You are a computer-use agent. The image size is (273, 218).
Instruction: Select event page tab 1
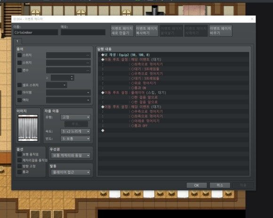click(x=17, y=41)
